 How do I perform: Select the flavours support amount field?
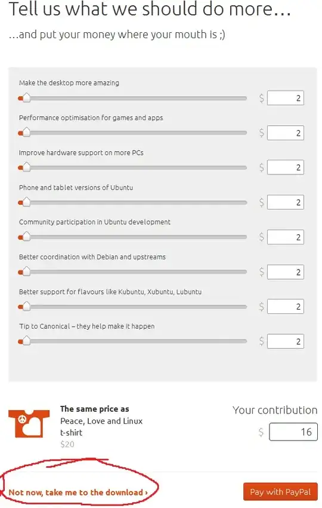[x=286, y=307]
